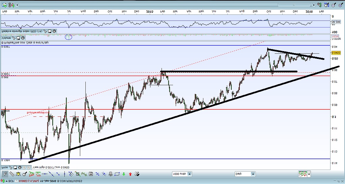Viewport: 345px width, 184px height.
Task: Close the Price panel
Action: 20,168
